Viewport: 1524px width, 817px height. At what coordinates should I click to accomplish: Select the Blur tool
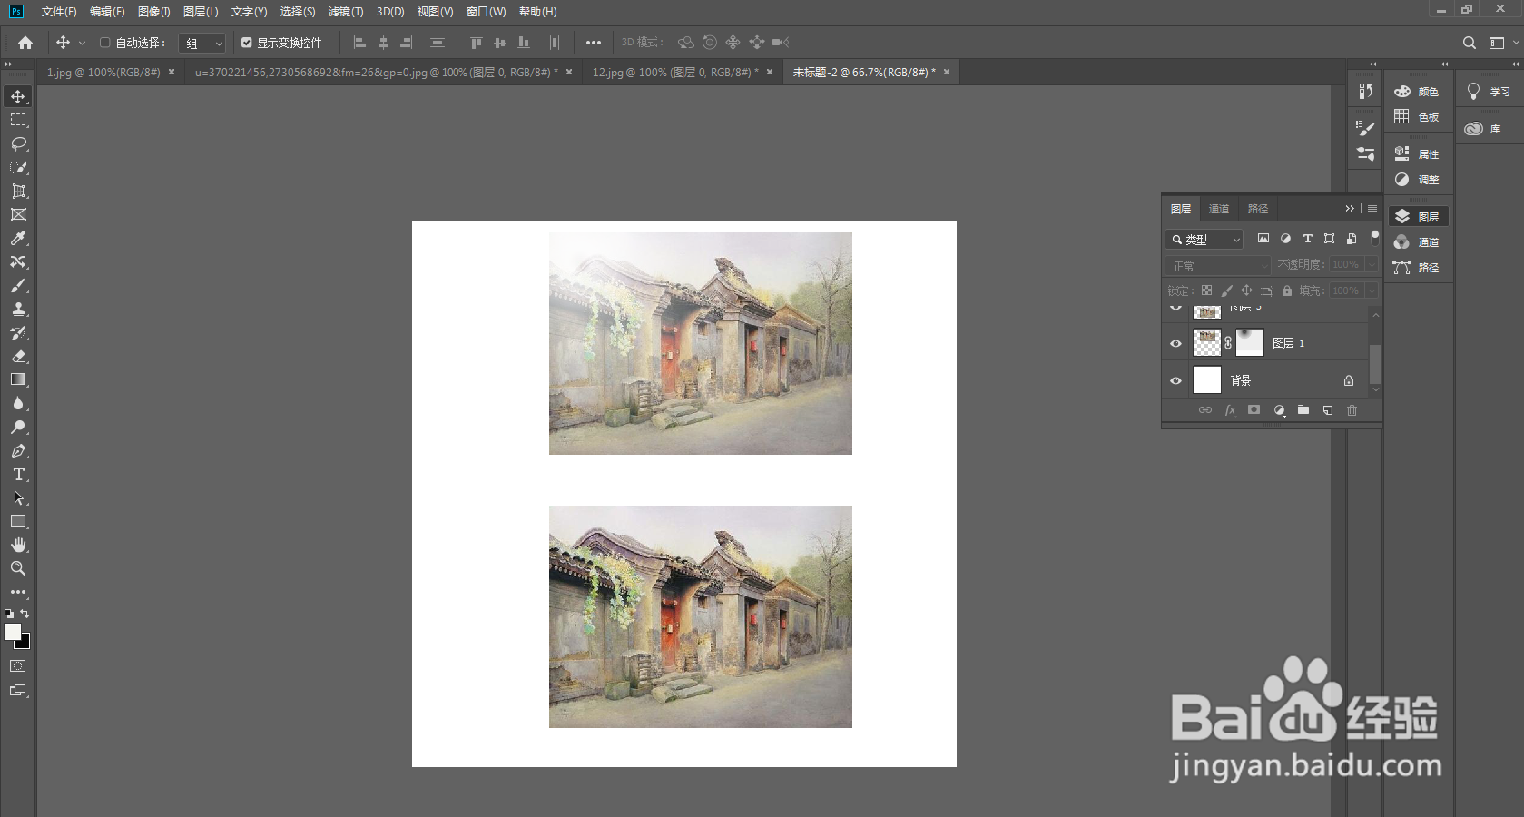pos(18,403)
